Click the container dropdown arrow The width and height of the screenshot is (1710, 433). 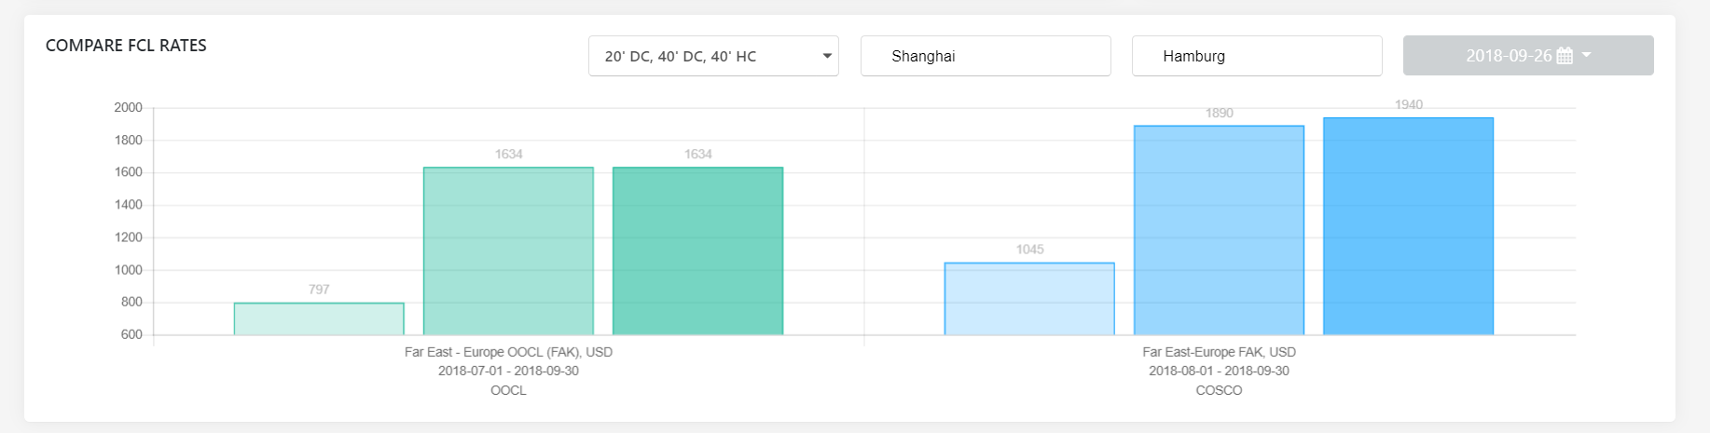point(827,56)
